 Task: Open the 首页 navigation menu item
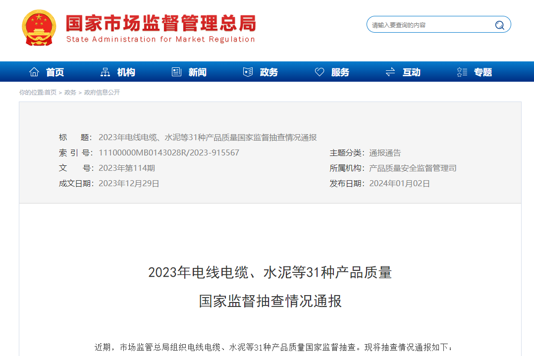click(55, 72)
